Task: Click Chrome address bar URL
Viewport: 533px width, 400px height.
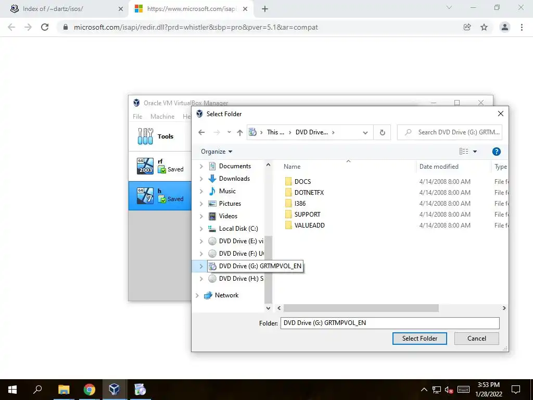Action: coord(196,27)
